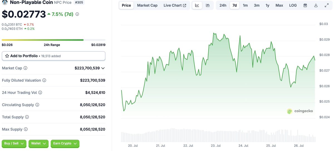Switch to the Price tab
Screen dimensions: 334x151
click(126, 5)
